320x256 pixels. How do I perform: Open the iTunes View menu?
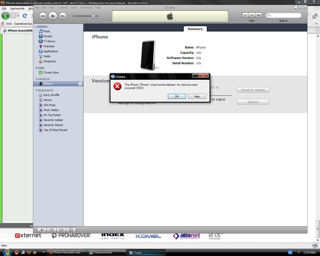pyautogui.click(x=52, y=7)
